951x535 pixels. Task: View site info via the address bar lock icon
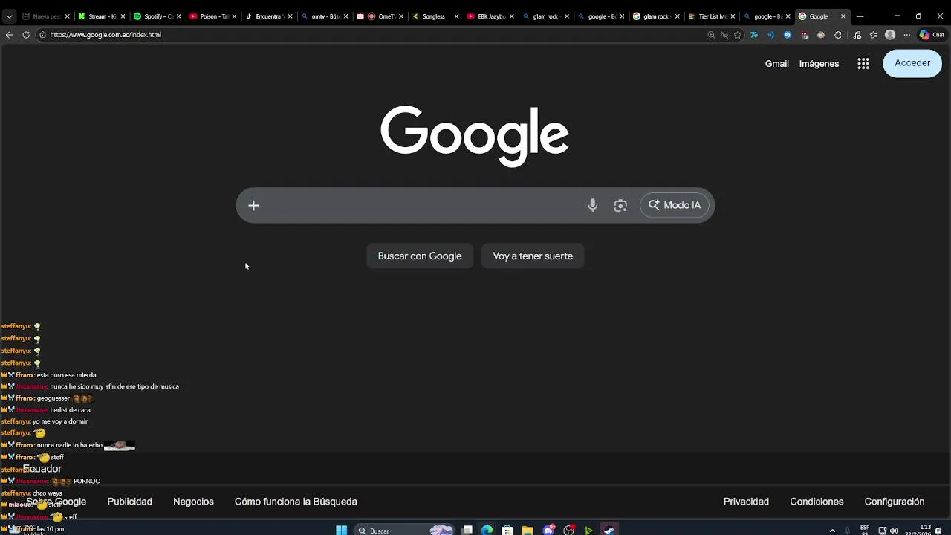point(43,35)
